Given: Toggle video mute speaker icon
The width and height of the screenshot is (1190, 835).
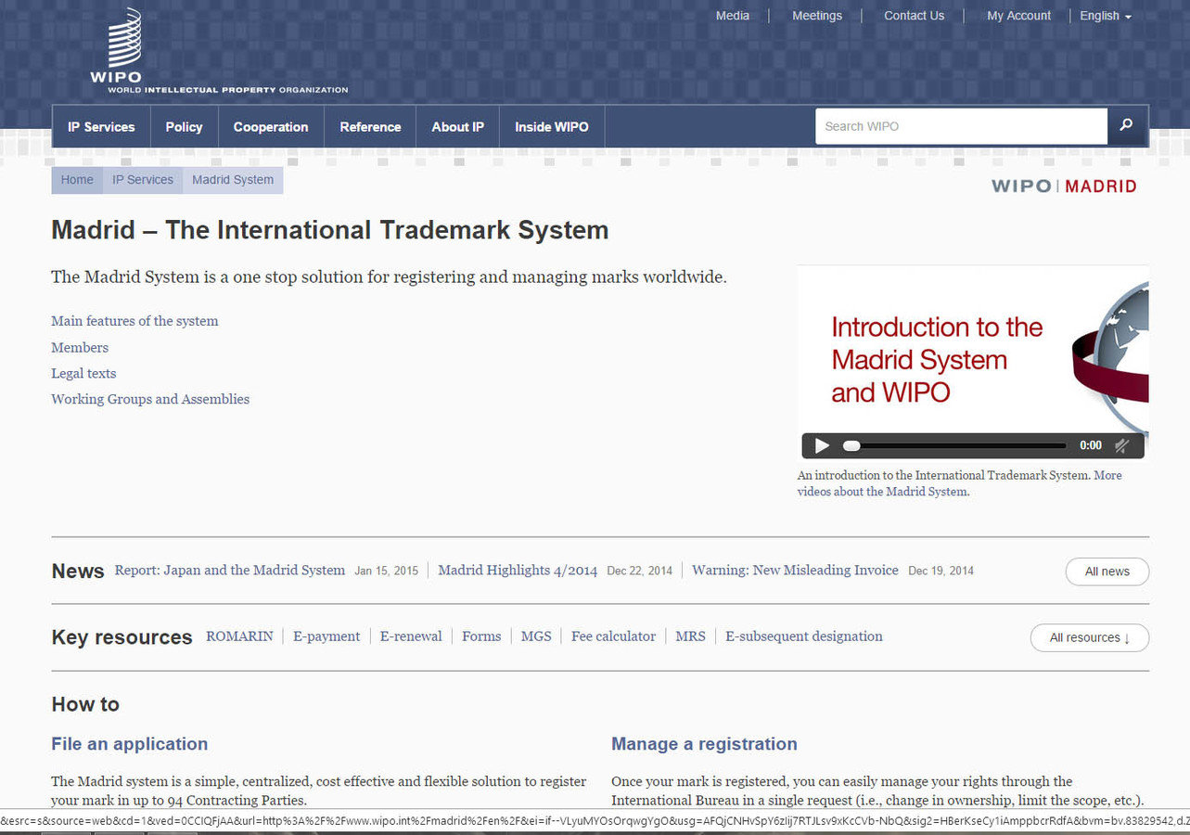Looking at the screenshot, I should pyautogui.click(x=1121, y=446).
